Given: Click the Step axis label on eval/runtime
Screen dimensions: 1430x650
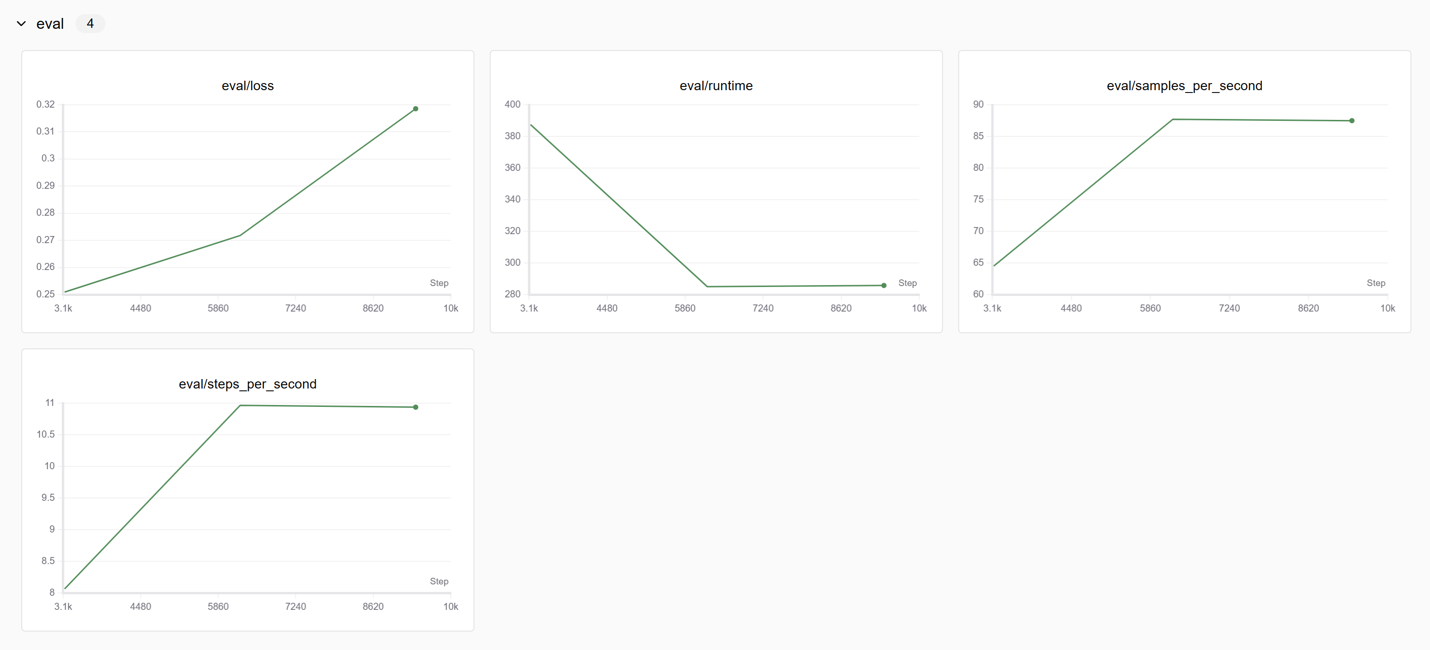Looking at the screenshot, I should click(x=907, y=283).
